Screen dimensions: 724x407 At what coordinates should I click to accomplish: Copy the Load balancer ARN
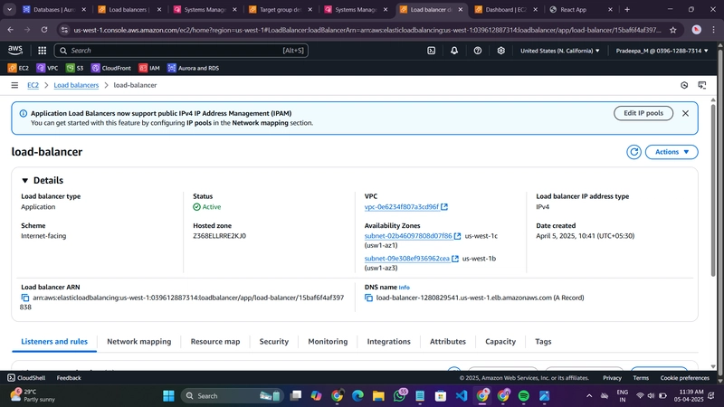pos(25,298)
